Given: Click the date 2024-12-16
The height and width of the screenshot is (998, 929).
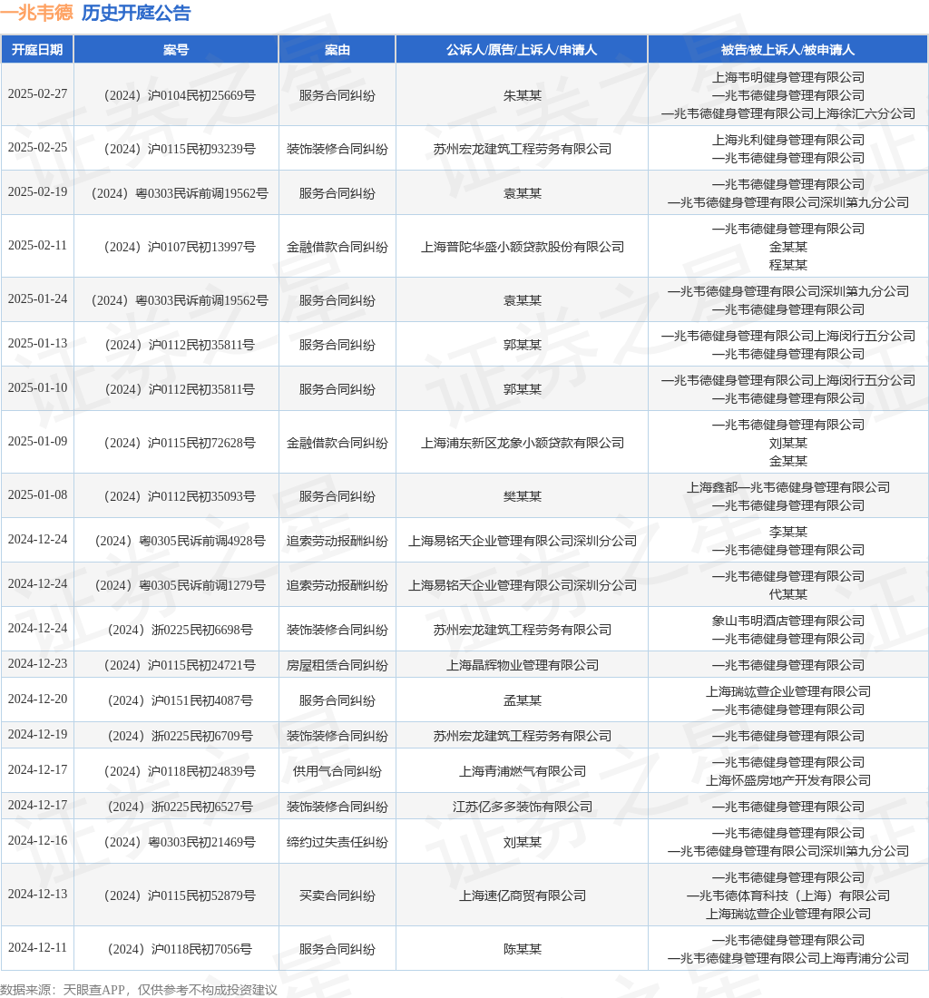Looking at the screenshot, I should 37,840.
